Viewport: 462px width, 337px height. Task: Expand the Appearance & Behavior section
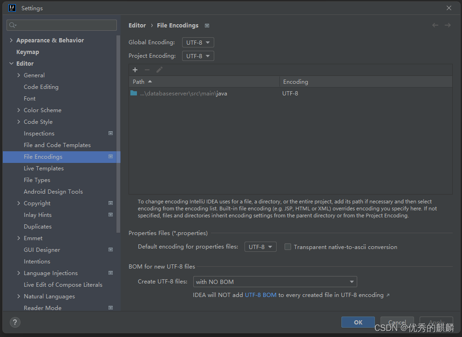[x=11, y=40]
